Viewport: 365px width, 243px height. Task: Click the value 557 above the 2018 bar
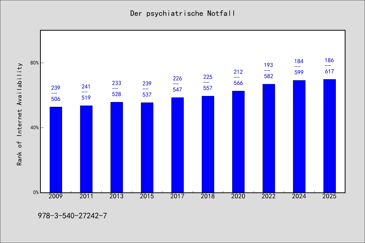208,88
